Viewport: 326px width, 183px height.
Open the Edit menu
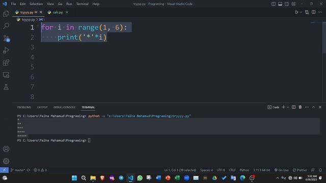[x=22, y=4]
